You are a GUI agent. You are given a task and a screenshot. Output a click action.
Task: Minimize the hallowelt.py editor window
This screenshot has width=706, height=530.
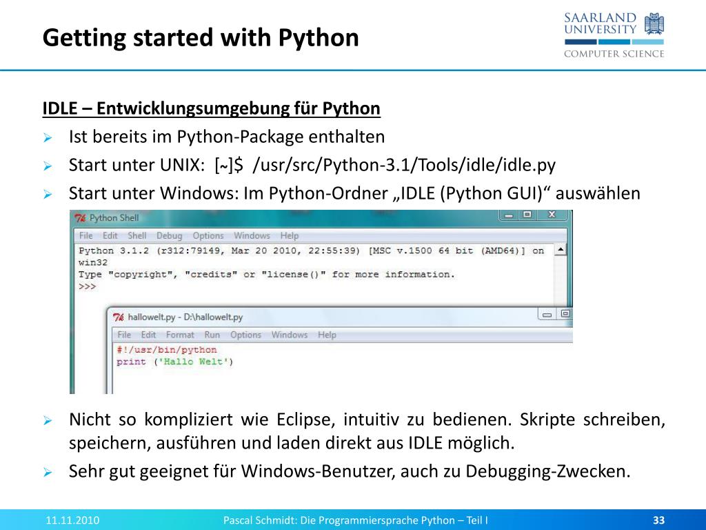click(x=547, y=314)
